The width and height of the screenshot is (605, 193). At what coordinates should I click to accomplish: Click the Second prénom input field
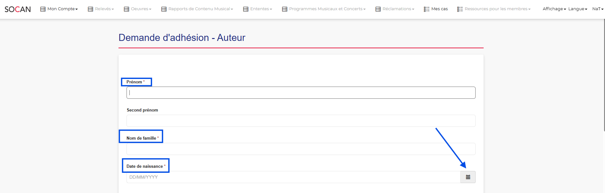coord(301,121)
